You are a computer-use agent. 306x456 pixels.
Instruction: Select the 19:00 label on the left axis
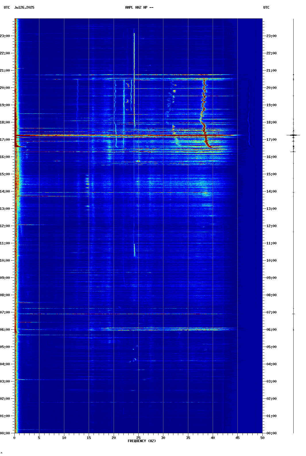pyautogui.click(x=5, y=105)
